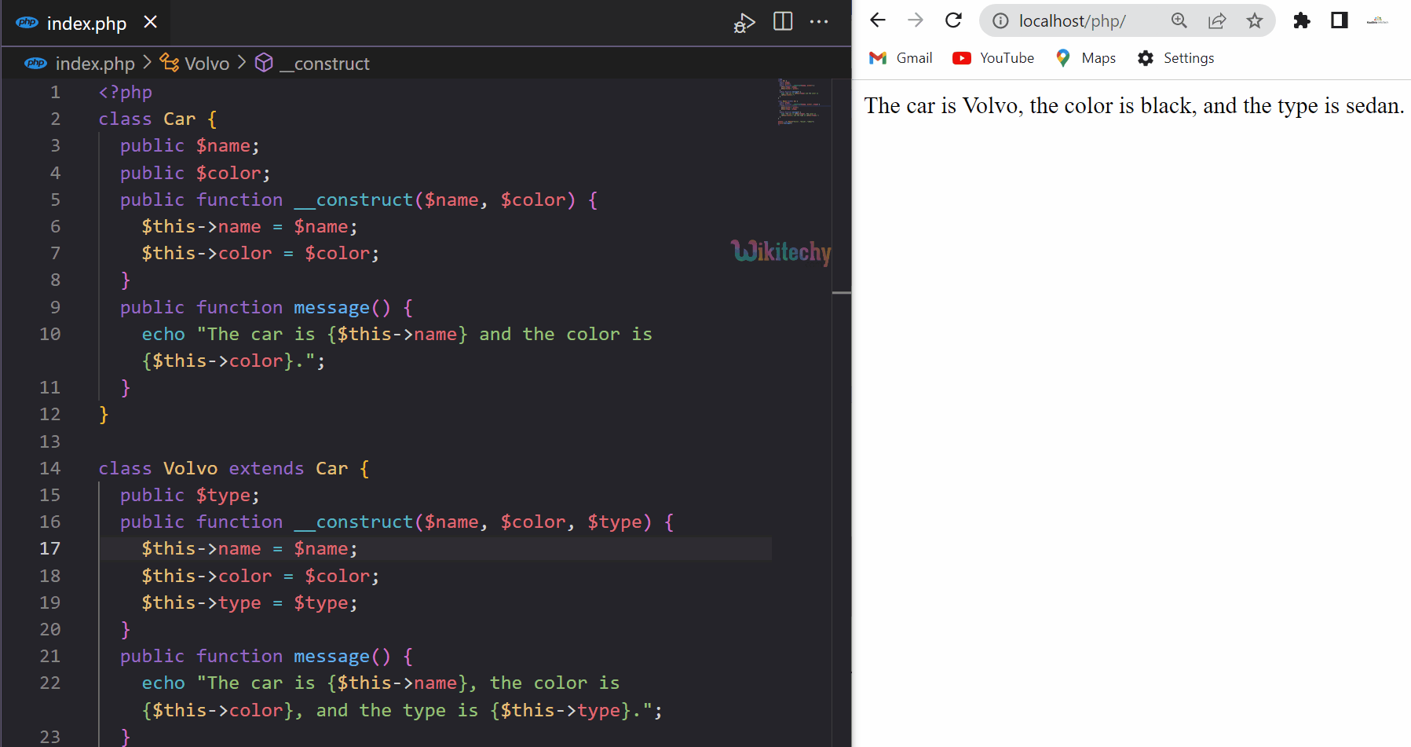Open the browser Extensions puzzle icon
Screen dimensions: 1411x747
coord(1301,21)
